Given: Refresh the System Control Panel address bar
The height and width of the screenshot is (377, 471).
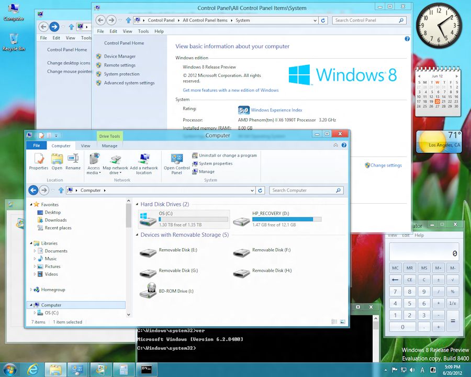Looking at the screenshot, I should [323, 20].
